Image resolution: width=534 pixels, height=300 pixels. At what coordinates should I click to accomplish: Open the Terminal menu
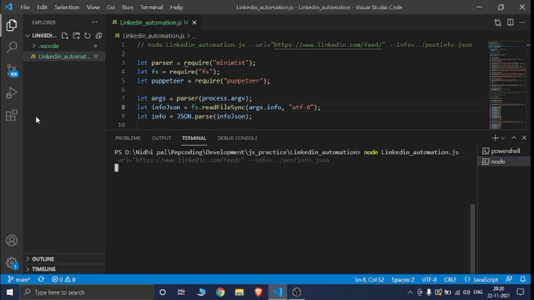(151, 7)
